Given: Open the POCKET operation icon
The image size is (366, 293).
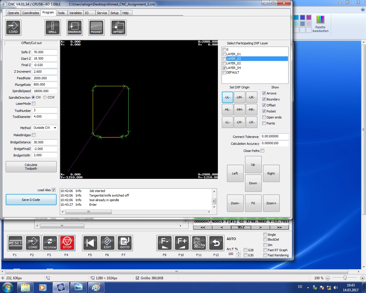Looking at the screenshot, I should point(96,28).
